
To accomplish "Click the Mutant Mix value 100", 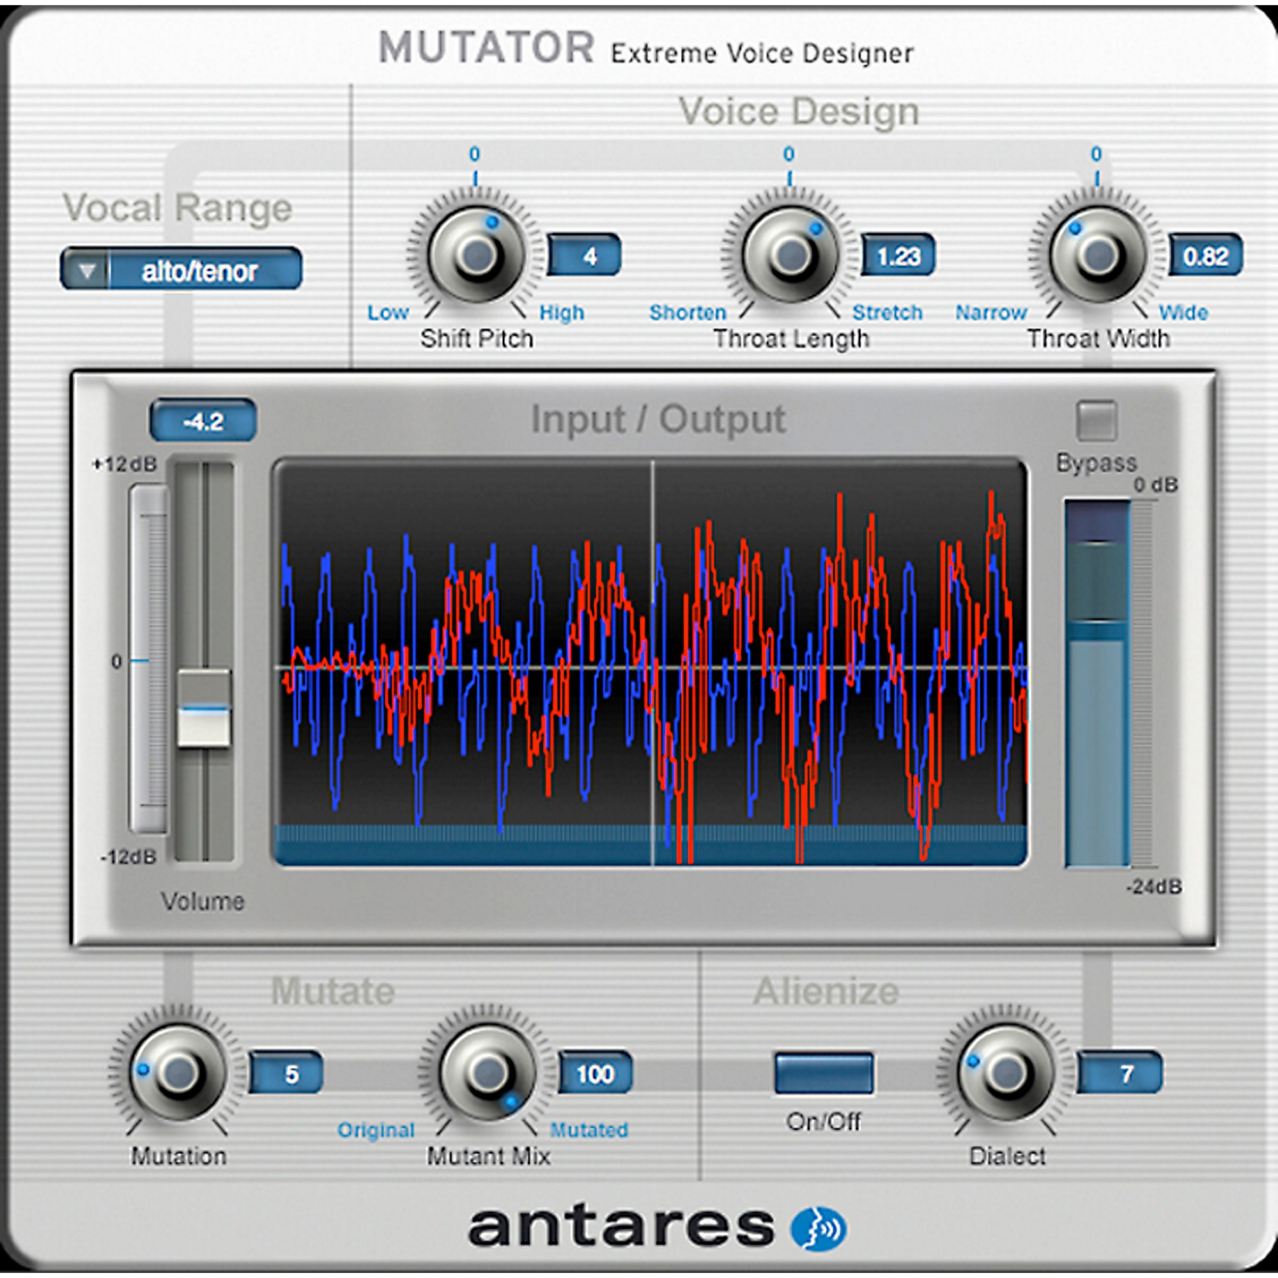I will [x=596, y=1074].
